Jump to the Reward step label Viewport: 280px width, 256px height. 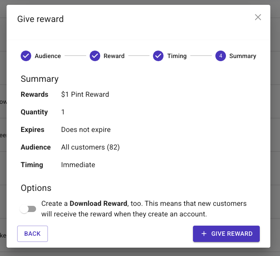[114, 56]
